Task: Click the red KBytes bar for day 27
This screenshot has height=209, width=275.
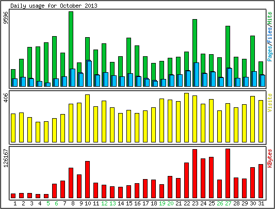Action: point(228,173)
